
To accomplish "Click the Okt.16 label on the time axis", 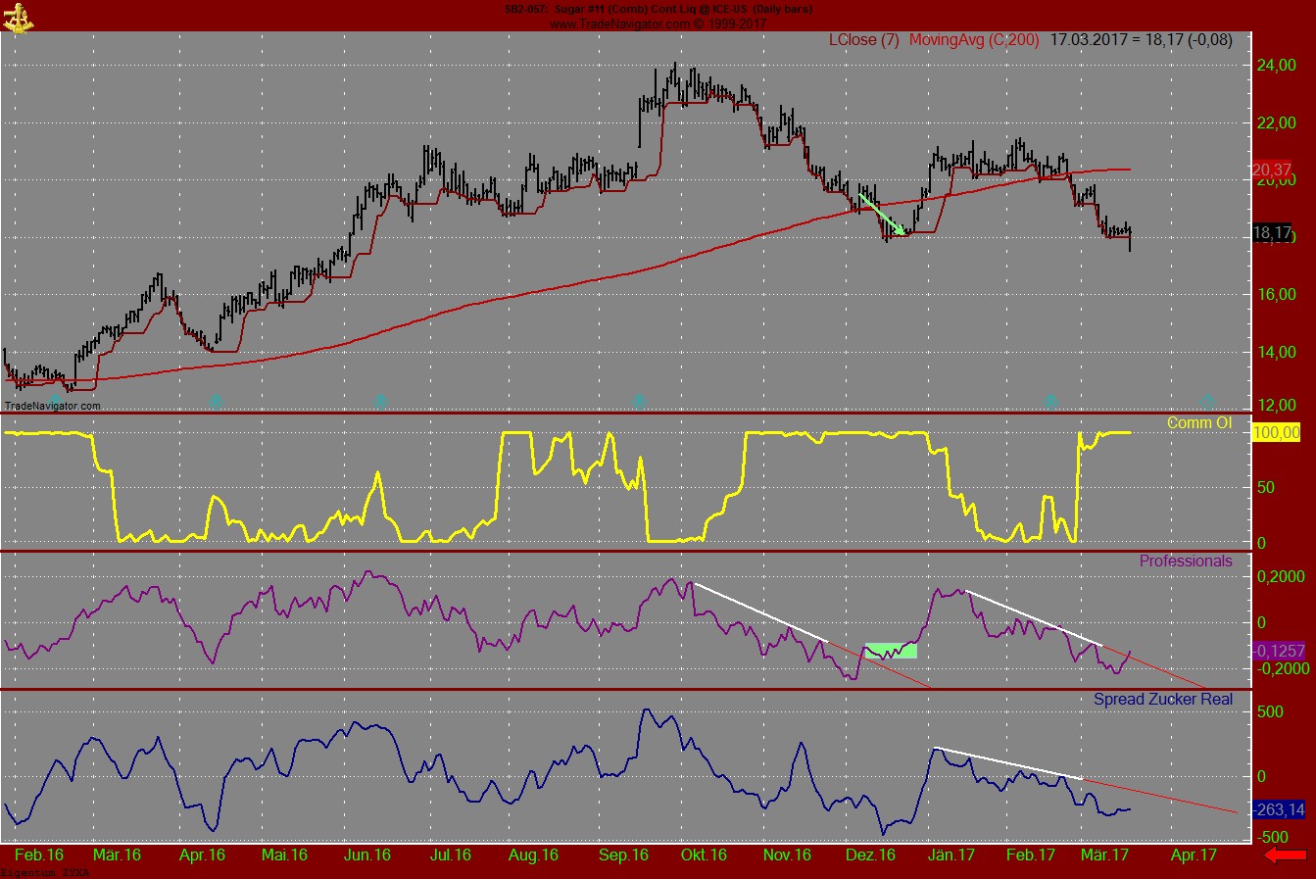I will click(704, 855).
